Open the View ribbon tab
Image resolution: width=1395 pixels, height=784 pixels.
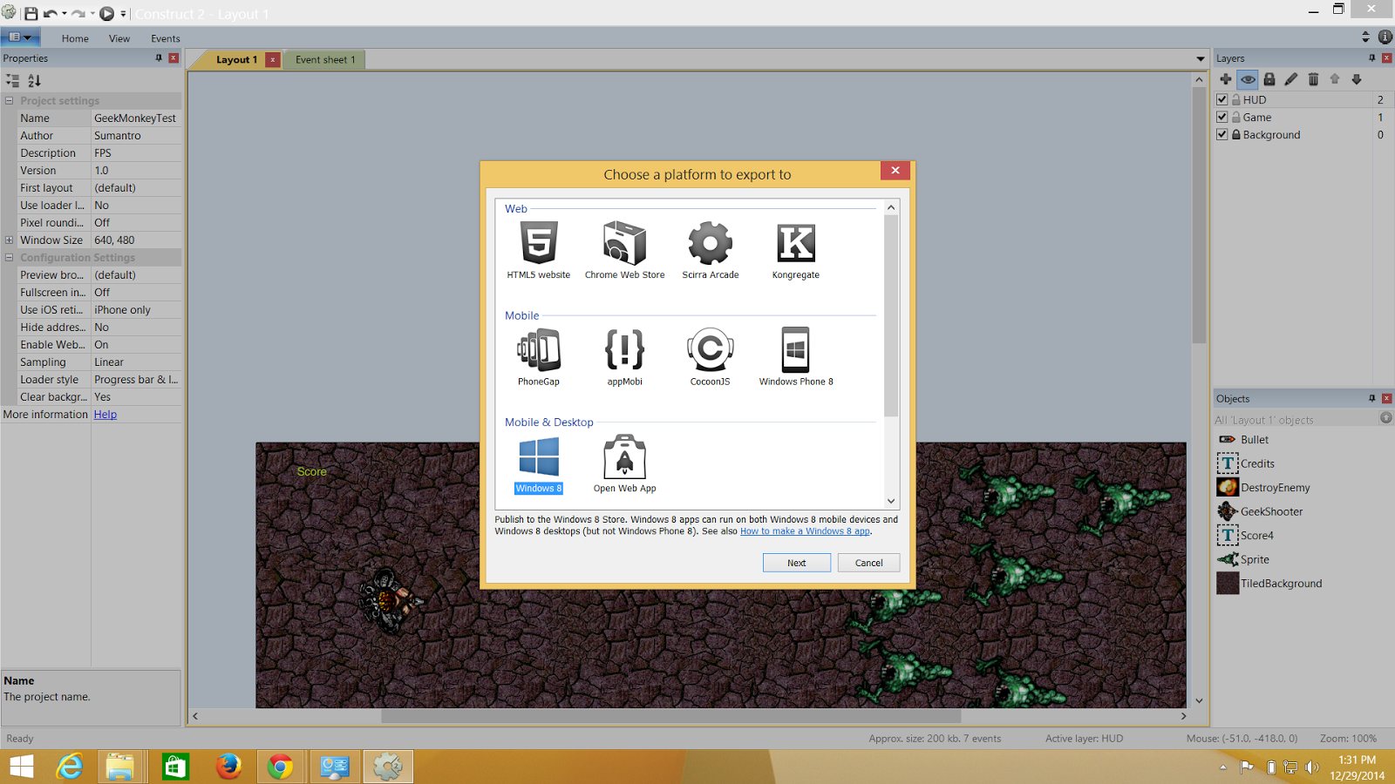(x=119, y=38)
